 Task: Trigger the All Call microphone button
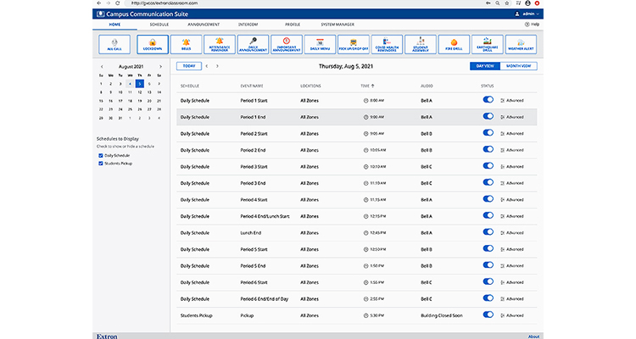click(x=114, y=44)
